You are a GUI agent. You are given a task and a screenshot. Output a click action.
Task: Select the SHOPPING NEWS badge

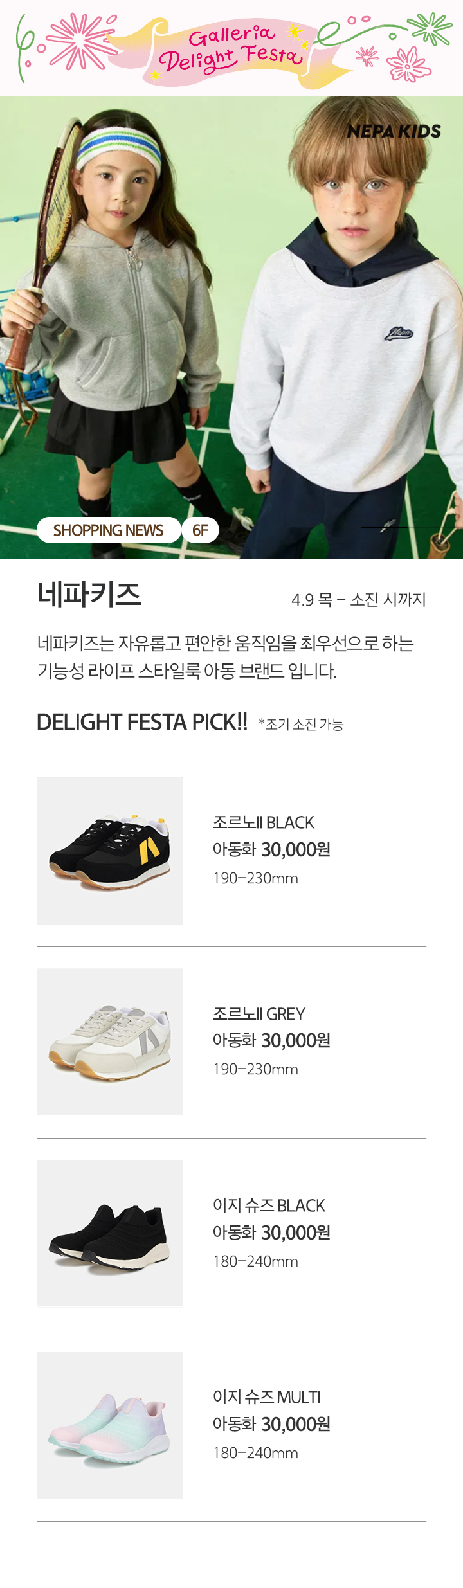108,530
